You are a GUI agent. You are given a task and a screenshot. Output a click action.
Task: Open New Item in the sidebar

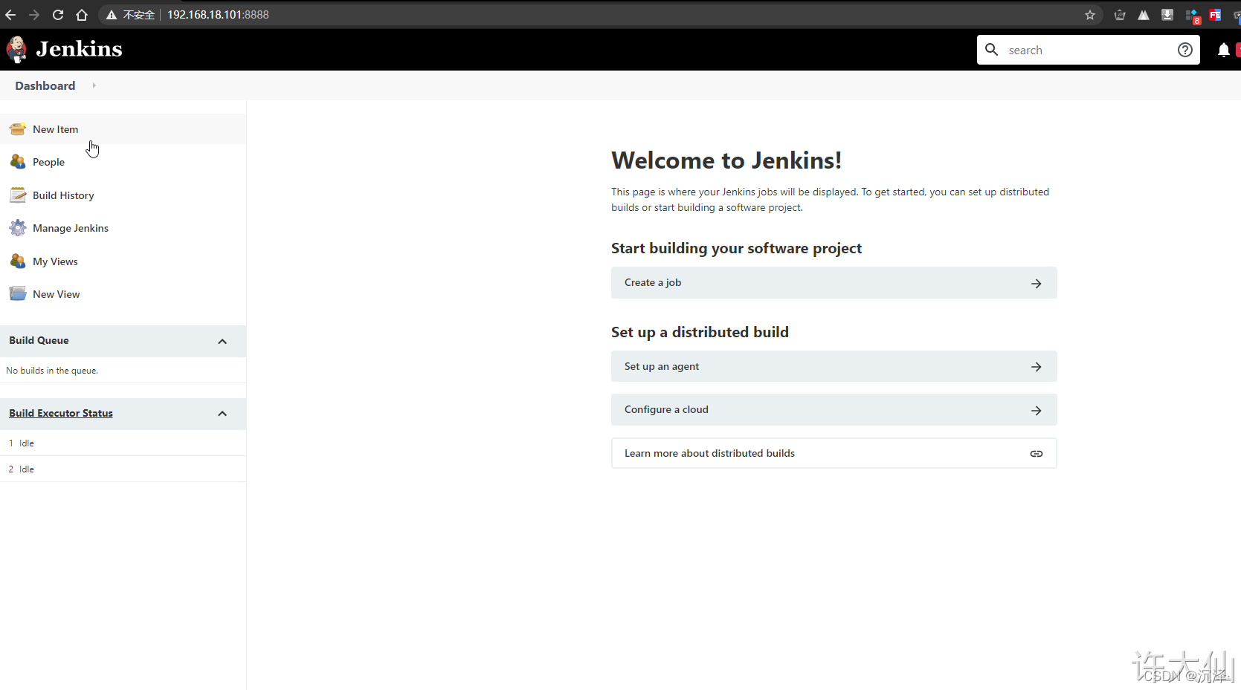tap(123, 129)
